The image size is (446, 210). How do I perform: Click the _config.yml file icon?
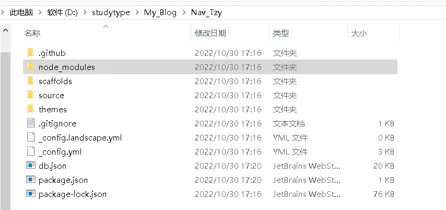pos(30,151)
